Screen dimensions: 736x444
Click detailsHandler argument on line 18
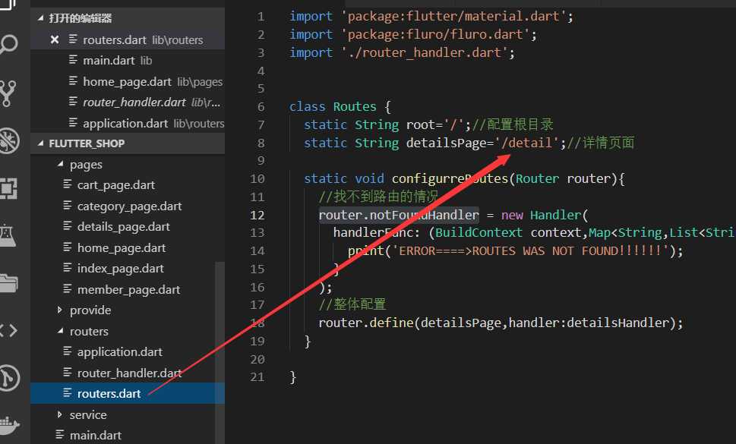(618, 323)
